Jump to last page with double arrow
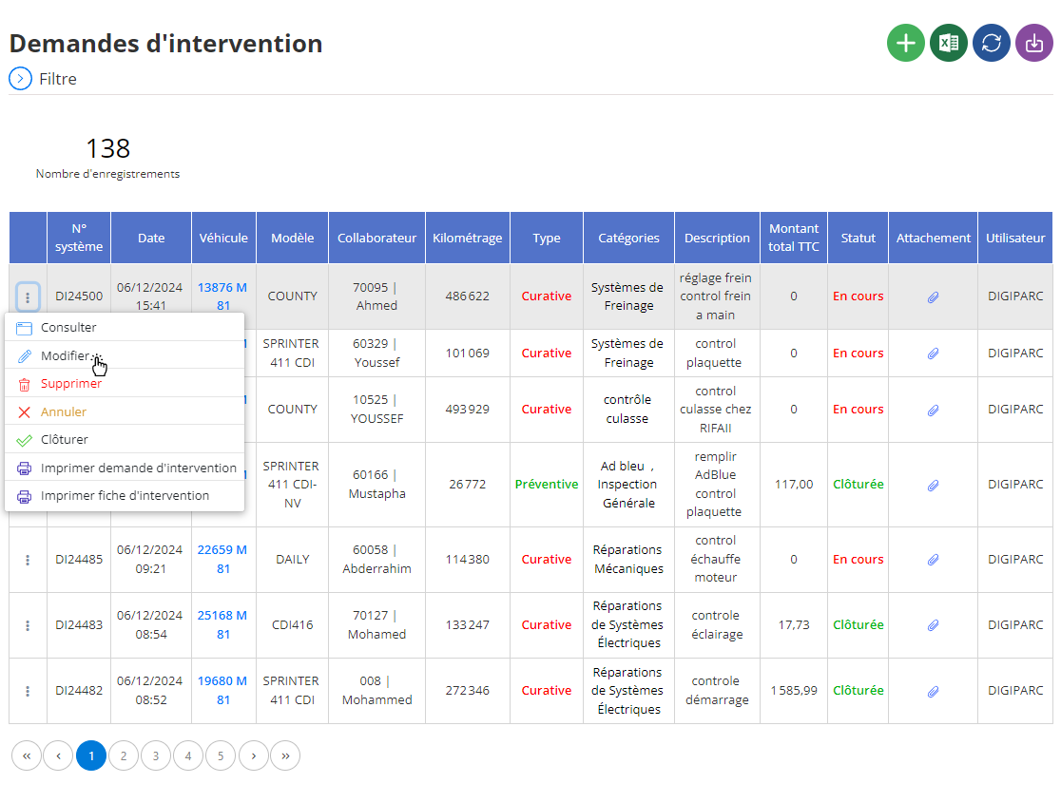The image size is (1061, 803). point(285,755)
